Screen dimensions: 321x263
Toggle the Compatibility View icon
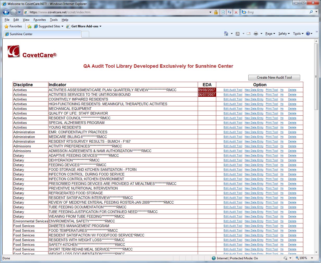point(223,12)
